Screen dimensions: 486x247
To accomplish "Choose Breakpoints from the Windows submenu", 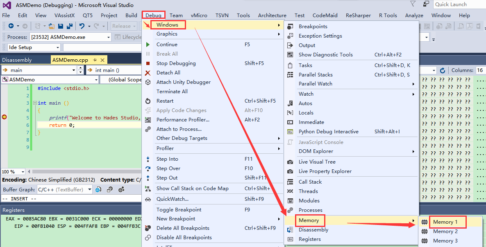I will click(x=313, y=27).
